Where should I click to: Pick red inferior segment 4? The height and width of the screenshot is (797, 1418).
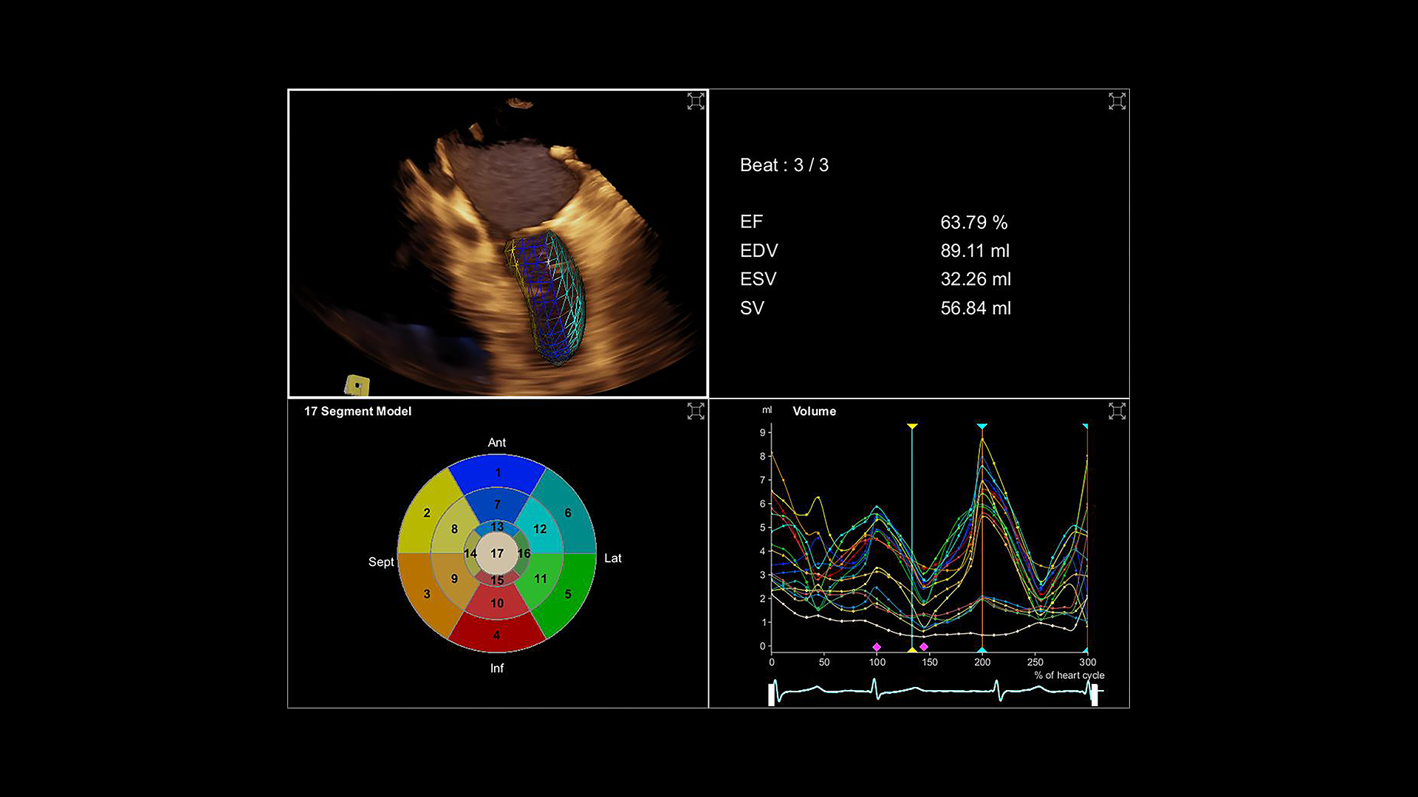click(497, 635)
